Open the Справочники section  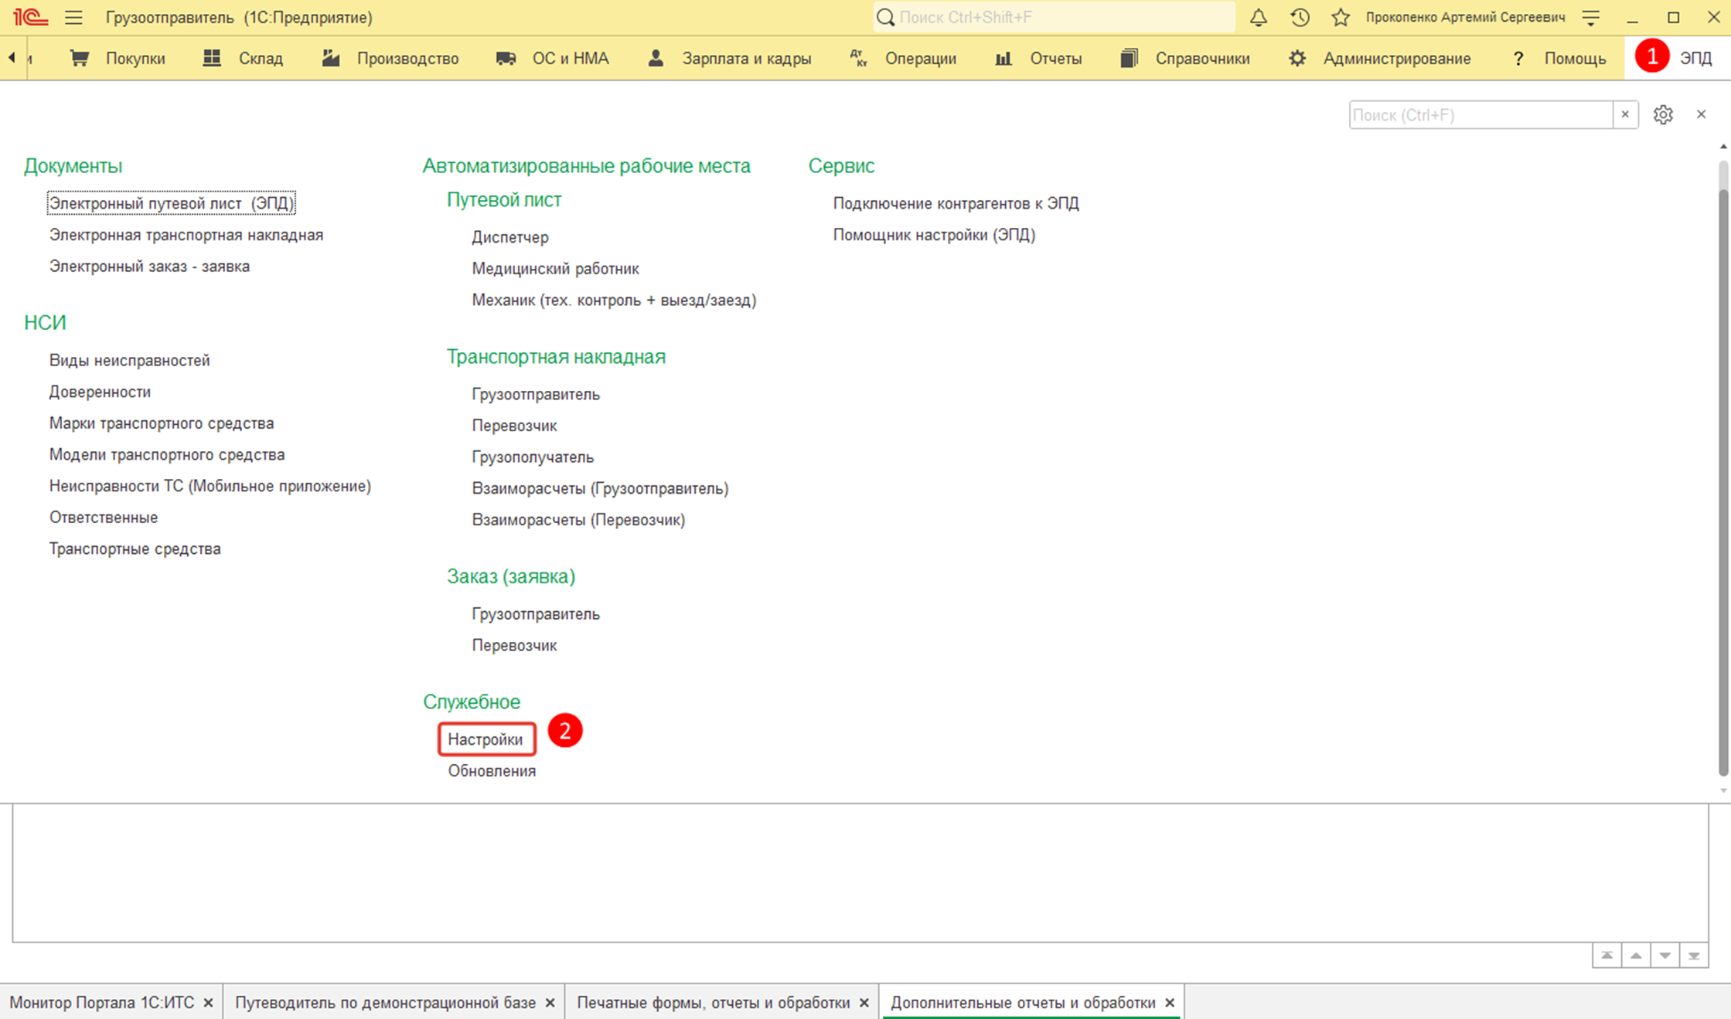click(1202, 58)
